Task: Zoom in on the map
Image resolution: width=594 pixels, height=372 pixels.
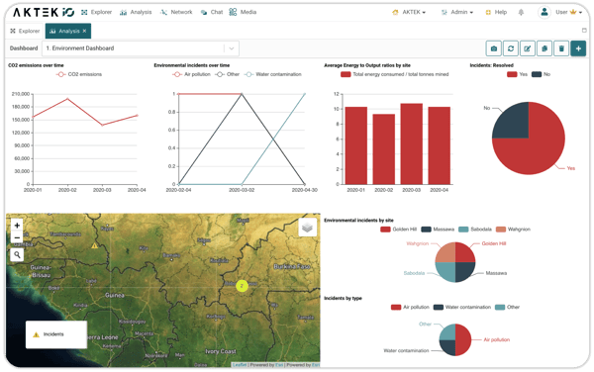Action: (17, 226)
